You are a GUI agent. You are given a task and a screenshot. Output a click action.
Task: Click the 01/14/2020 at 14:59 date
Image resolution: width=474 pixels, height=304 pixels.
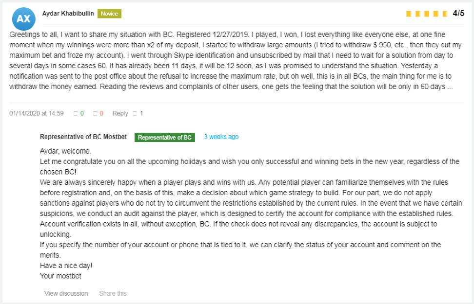[x=36, y=113]
